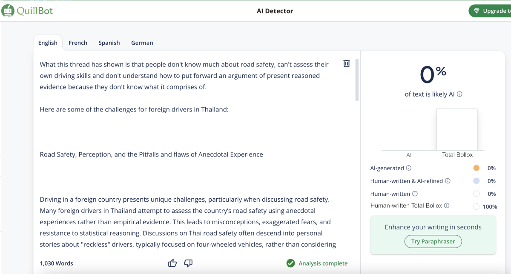Click the Total Bollox bar in chart
This screenshot has width=511, height=274.
(457, 129)
